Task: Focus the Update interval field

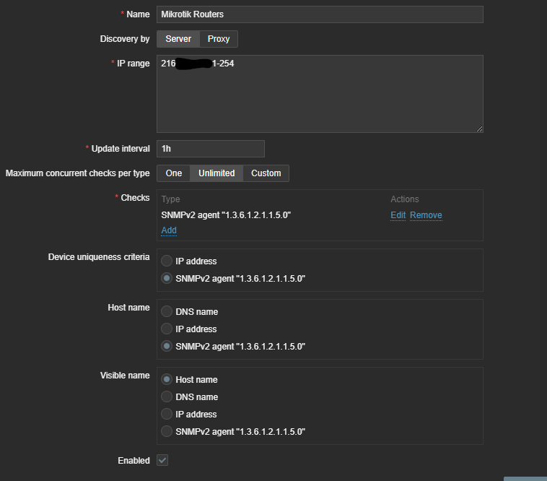Action: coord(210,149)
